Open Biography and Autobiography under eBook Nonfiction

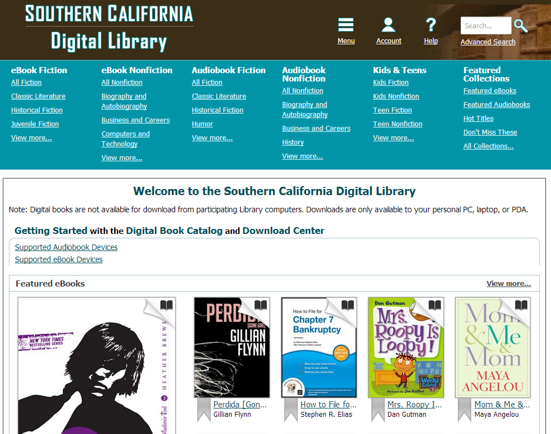click(x=124, y=101)
